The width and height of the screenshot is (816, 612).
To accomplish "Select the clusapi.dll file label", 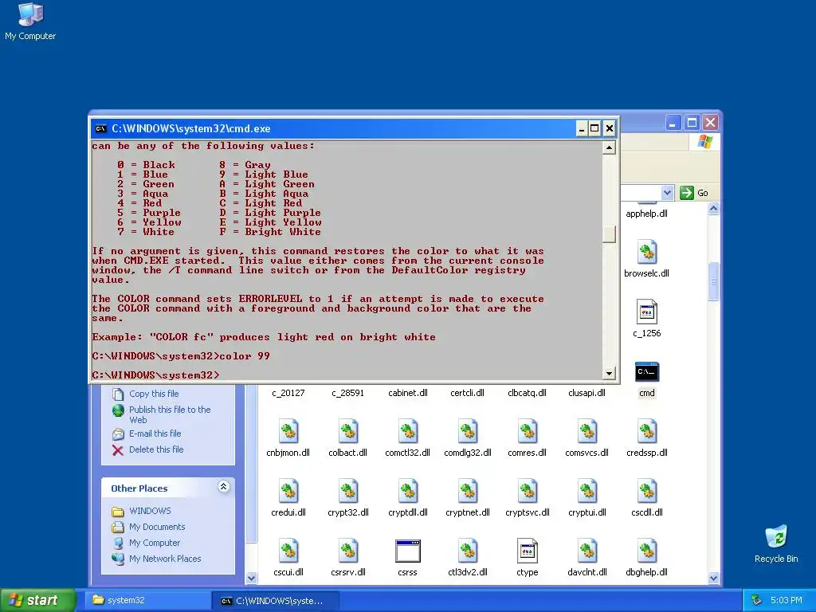I will 587,393.
